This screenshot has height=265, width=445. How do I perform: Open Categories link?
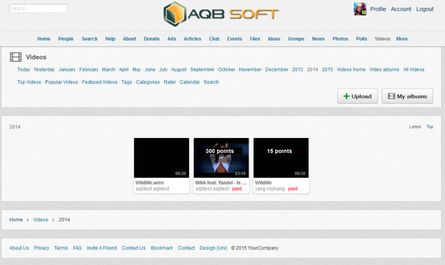pyautogui.click(x=148, y=82)
